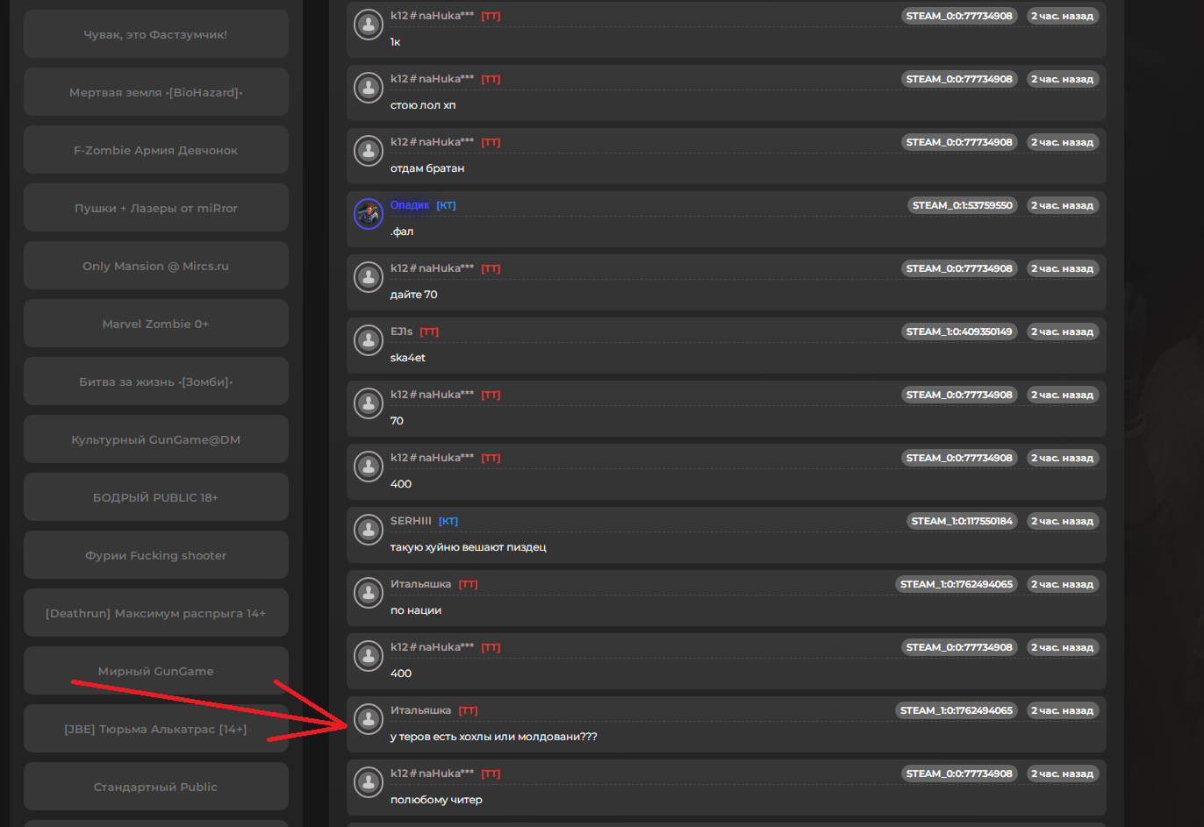Select "Пушки + Лазеры от miRror" server
This screenshot has height=827, width=1204.
point(156,208)
